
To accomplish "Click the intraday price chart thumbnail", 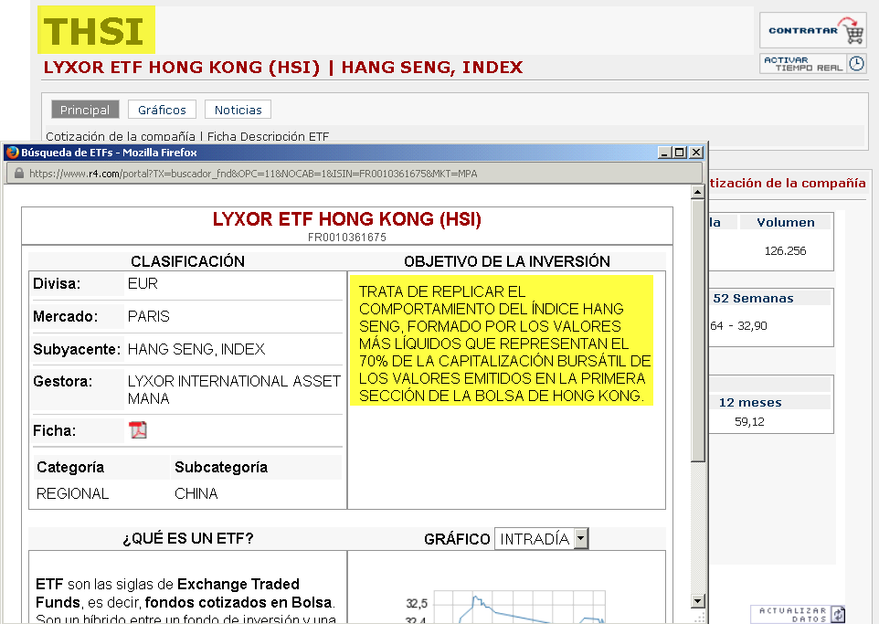I will 505,607.
